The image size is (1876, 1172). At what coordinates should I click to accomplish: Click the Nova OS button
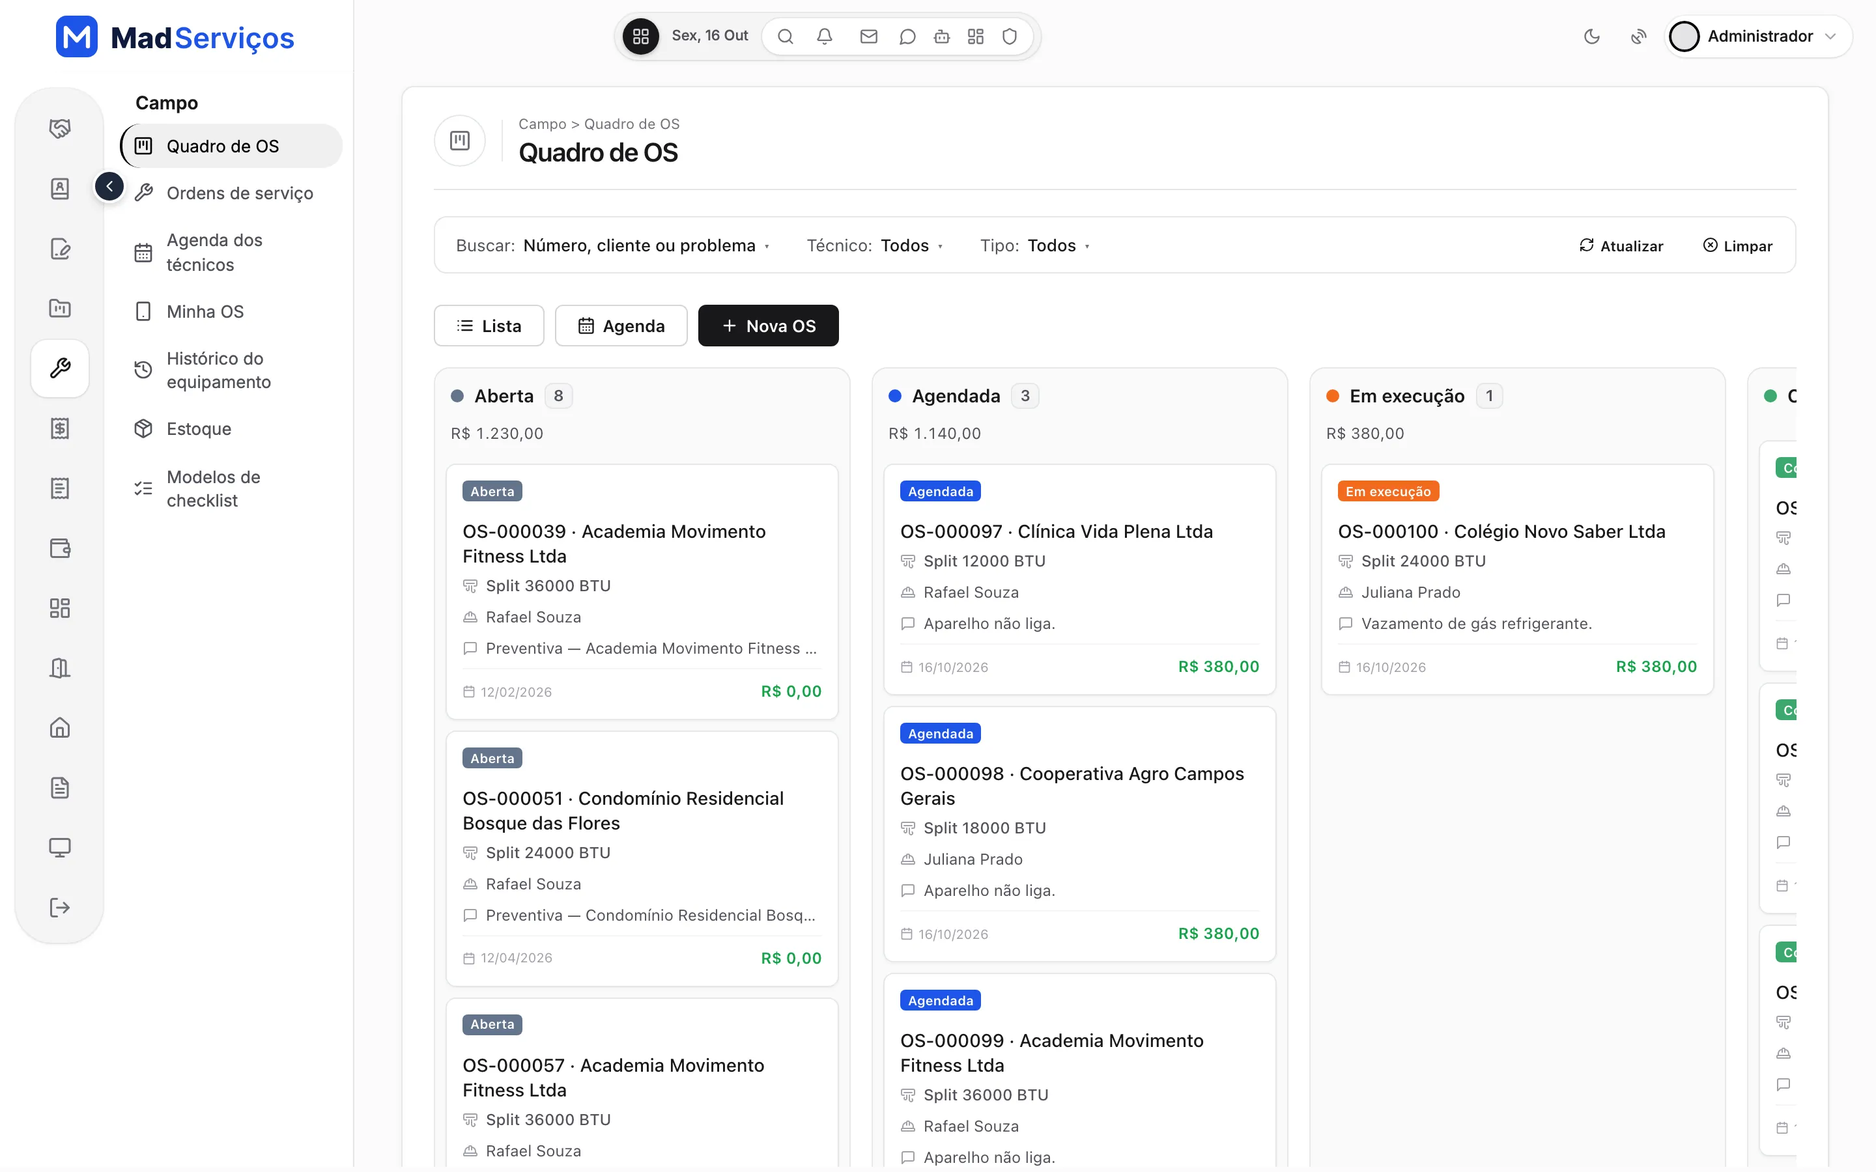click(768, 326)
